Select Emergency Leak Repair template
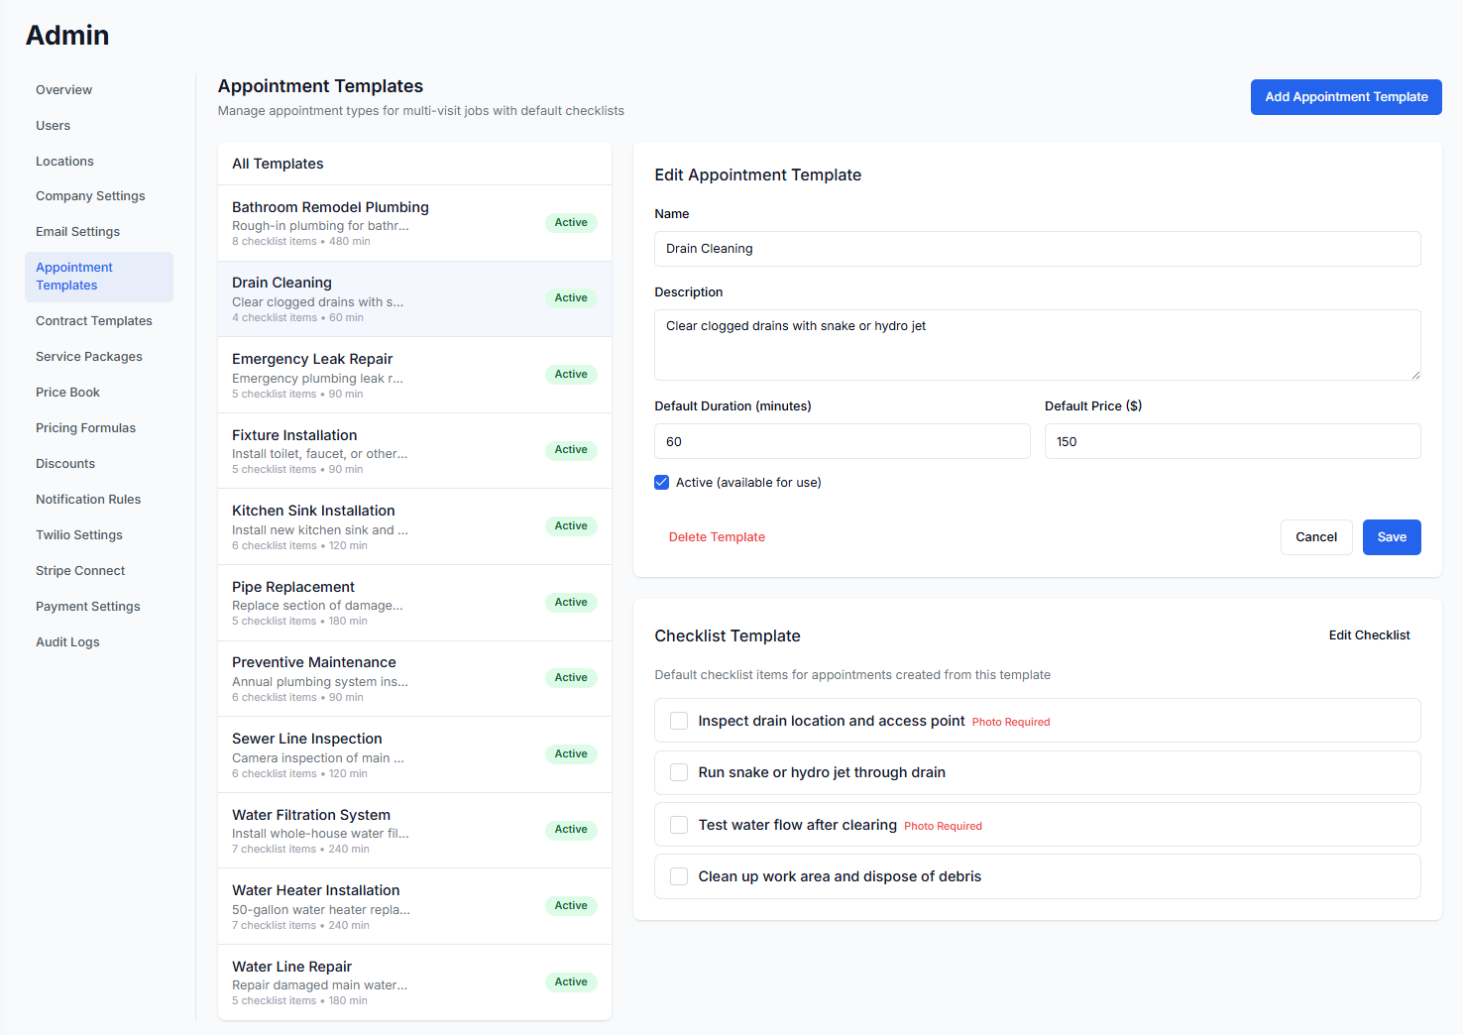This screenshot has width=1463, height=1035. (414, 375)
